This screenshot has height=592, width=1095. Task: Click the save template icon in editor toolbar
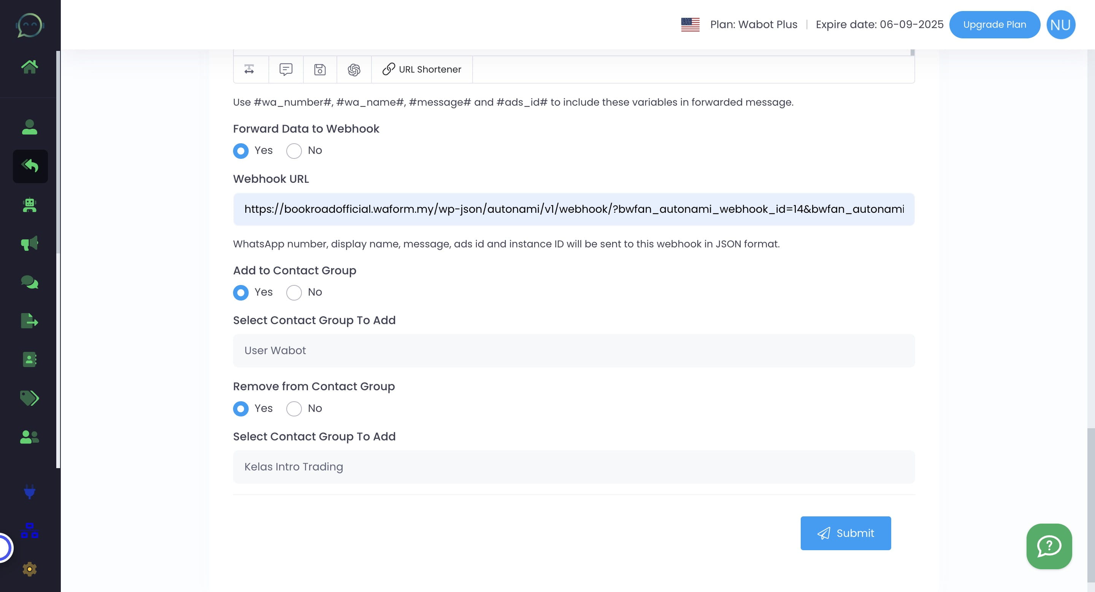pos(320,70)
